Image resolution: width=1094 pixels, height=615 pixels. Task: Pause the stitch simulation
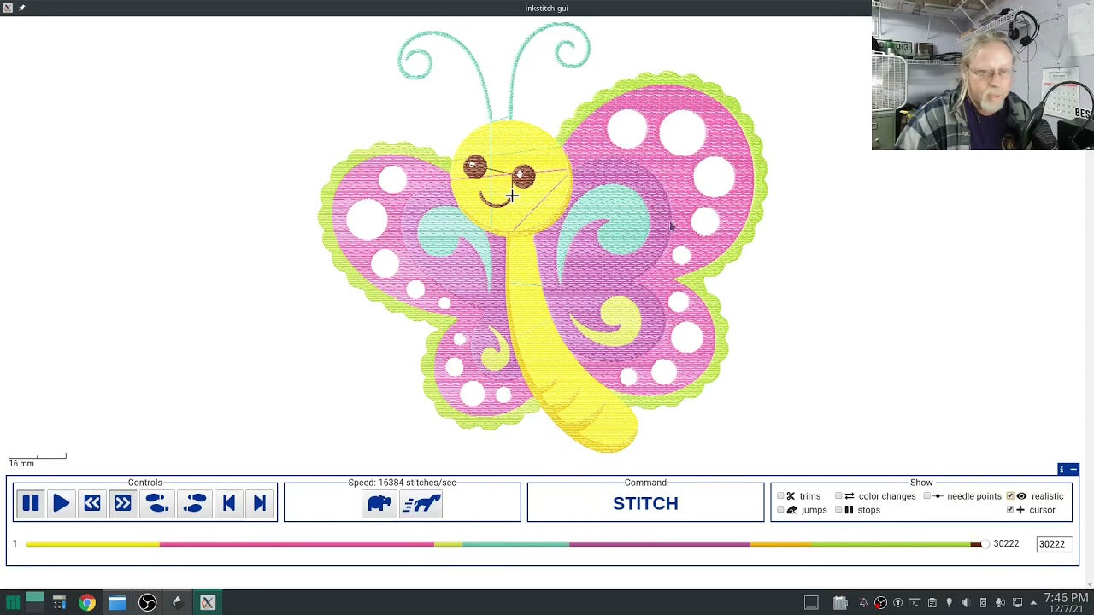[30, 503]
